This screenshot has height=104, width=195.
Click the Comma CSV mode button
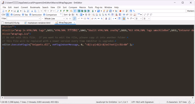coord(15,15)
